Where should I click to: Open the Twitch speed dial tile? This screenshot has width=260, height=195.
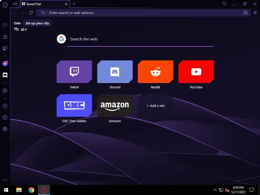click(74, 72)
